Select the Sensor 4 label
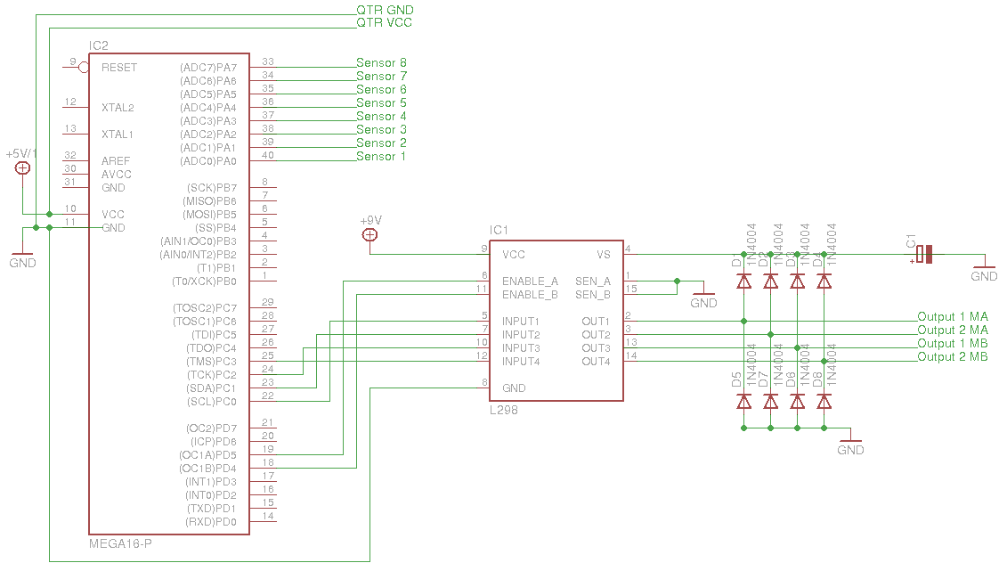Screen dimensions: 1007x563 pos(381,117)
